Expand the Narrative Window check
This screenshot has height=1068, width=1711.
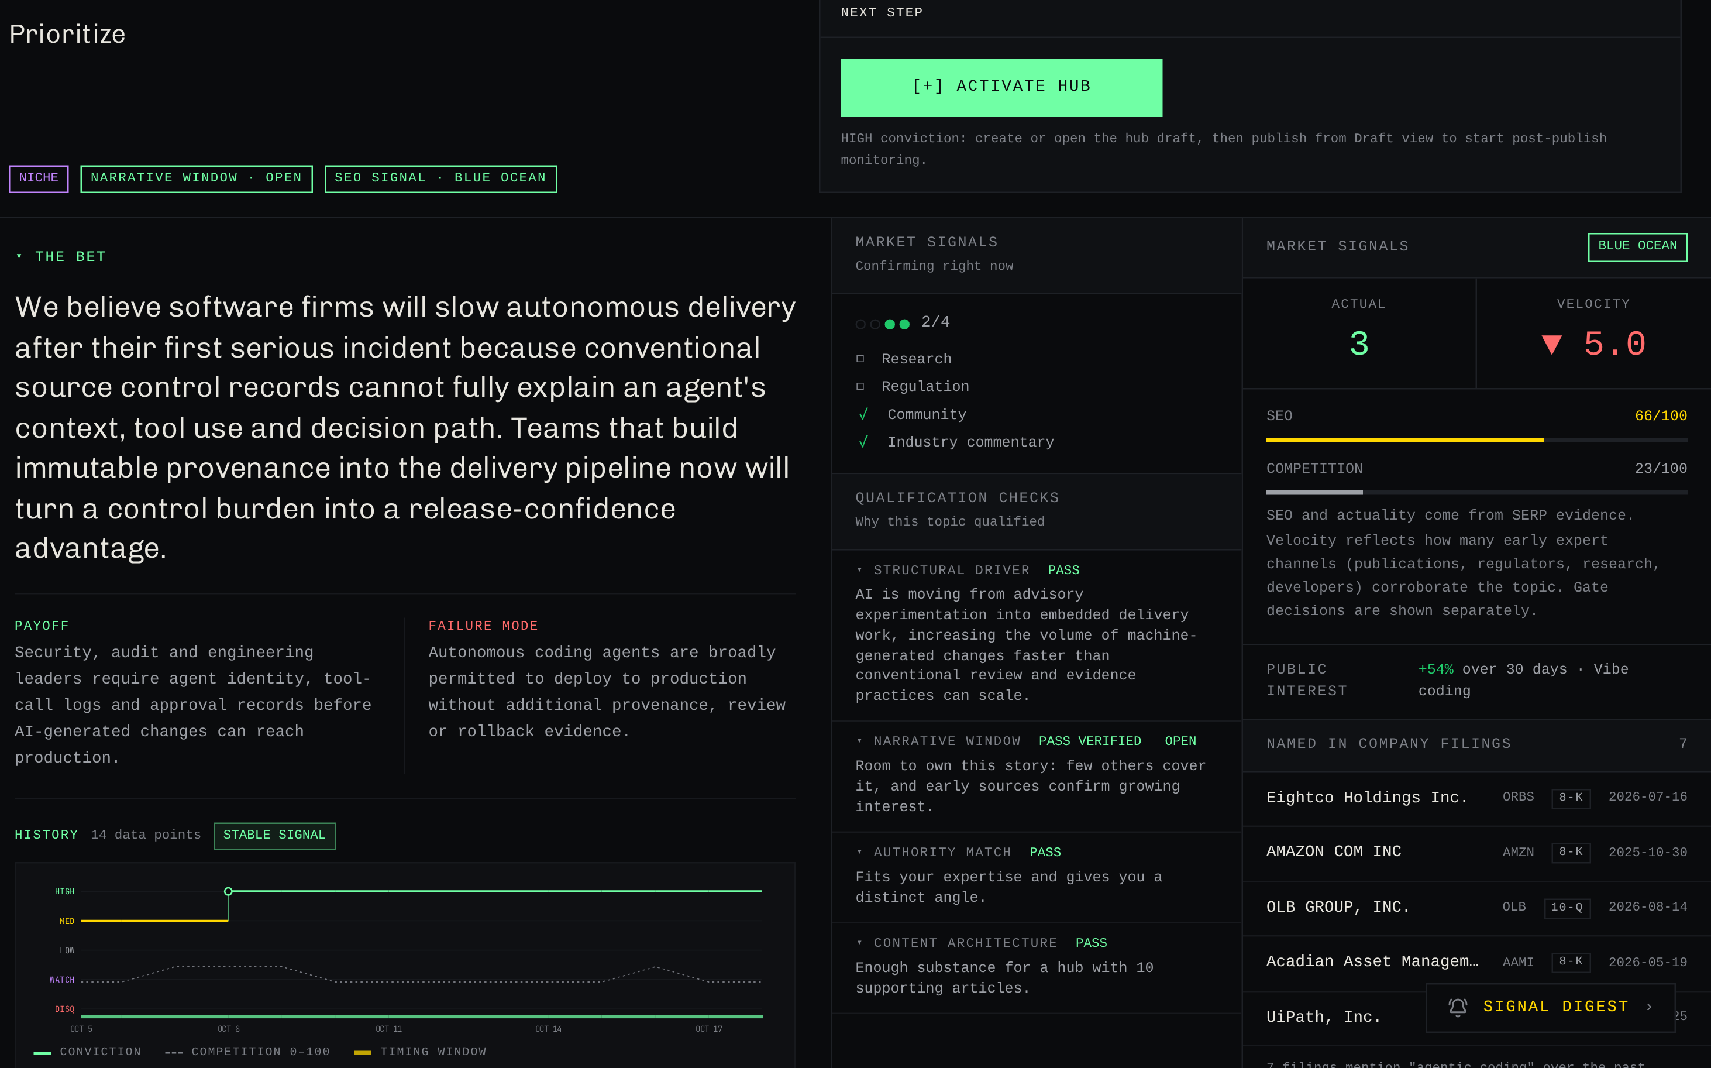(859, 741)
